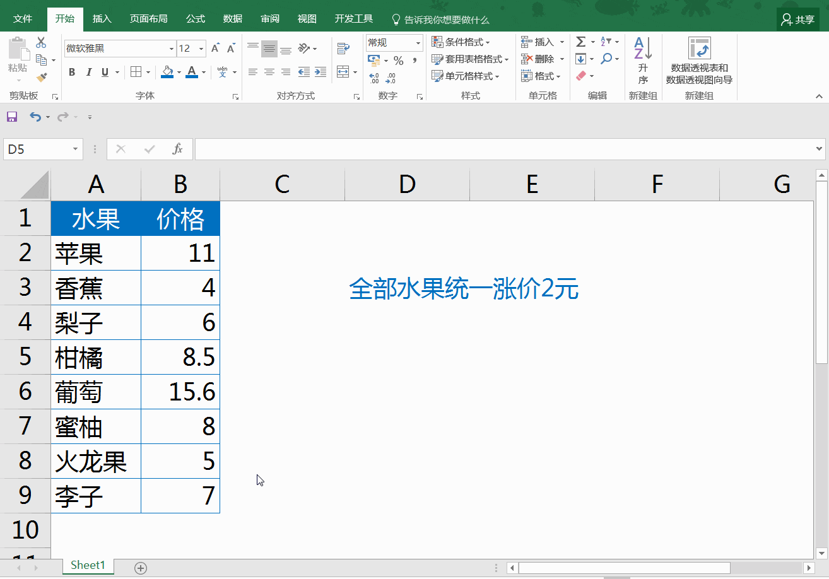Toggle Italic formatting
Viewport: 829px width, 579px height.
[x=88, y=72]
